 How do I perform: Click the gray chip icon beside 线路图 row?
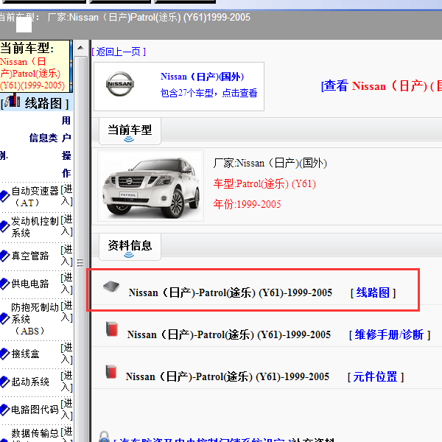coord(111,287)
